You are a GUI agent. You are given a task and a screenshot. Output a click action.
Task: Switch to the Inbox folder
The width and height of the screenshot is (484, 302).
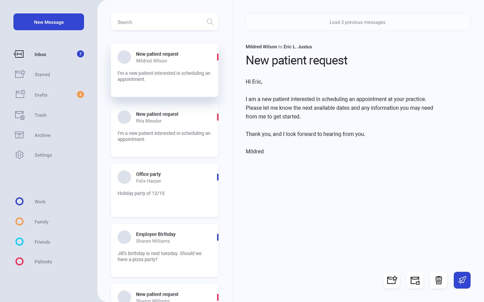pyautogui.click(x=40, y=54)
